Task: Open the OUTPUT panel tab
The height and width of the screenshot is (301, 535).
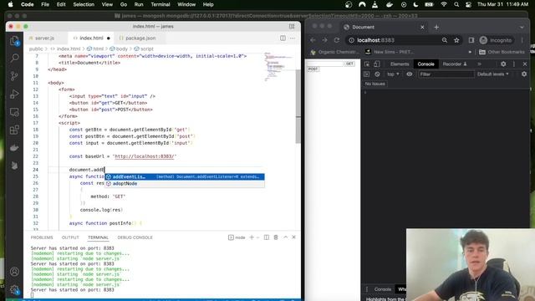Action: [70, 237]
